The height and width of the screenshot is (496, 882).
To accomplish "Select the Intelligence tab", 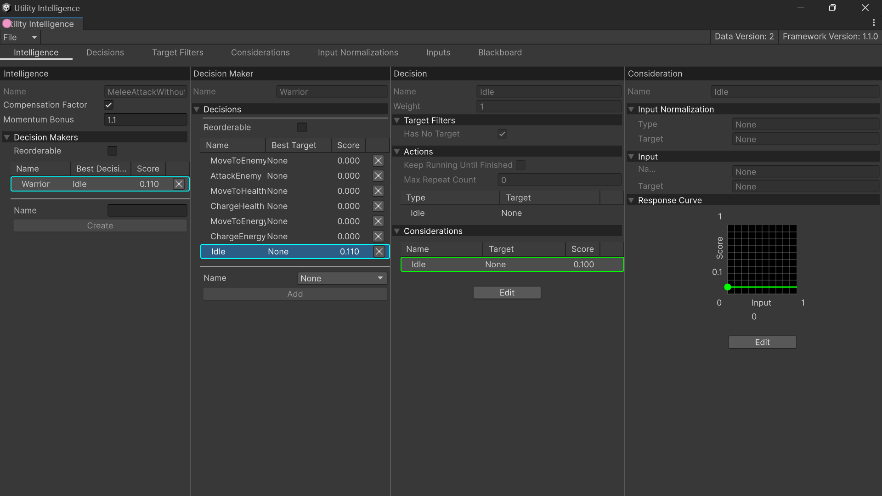I will (36, 52).
